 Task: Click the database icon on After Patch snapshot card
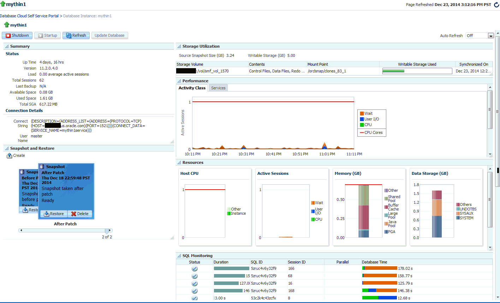42,167
